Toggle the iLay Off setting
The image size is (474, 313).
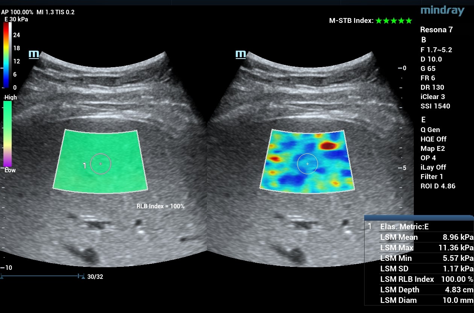click(x=433, y=167)
